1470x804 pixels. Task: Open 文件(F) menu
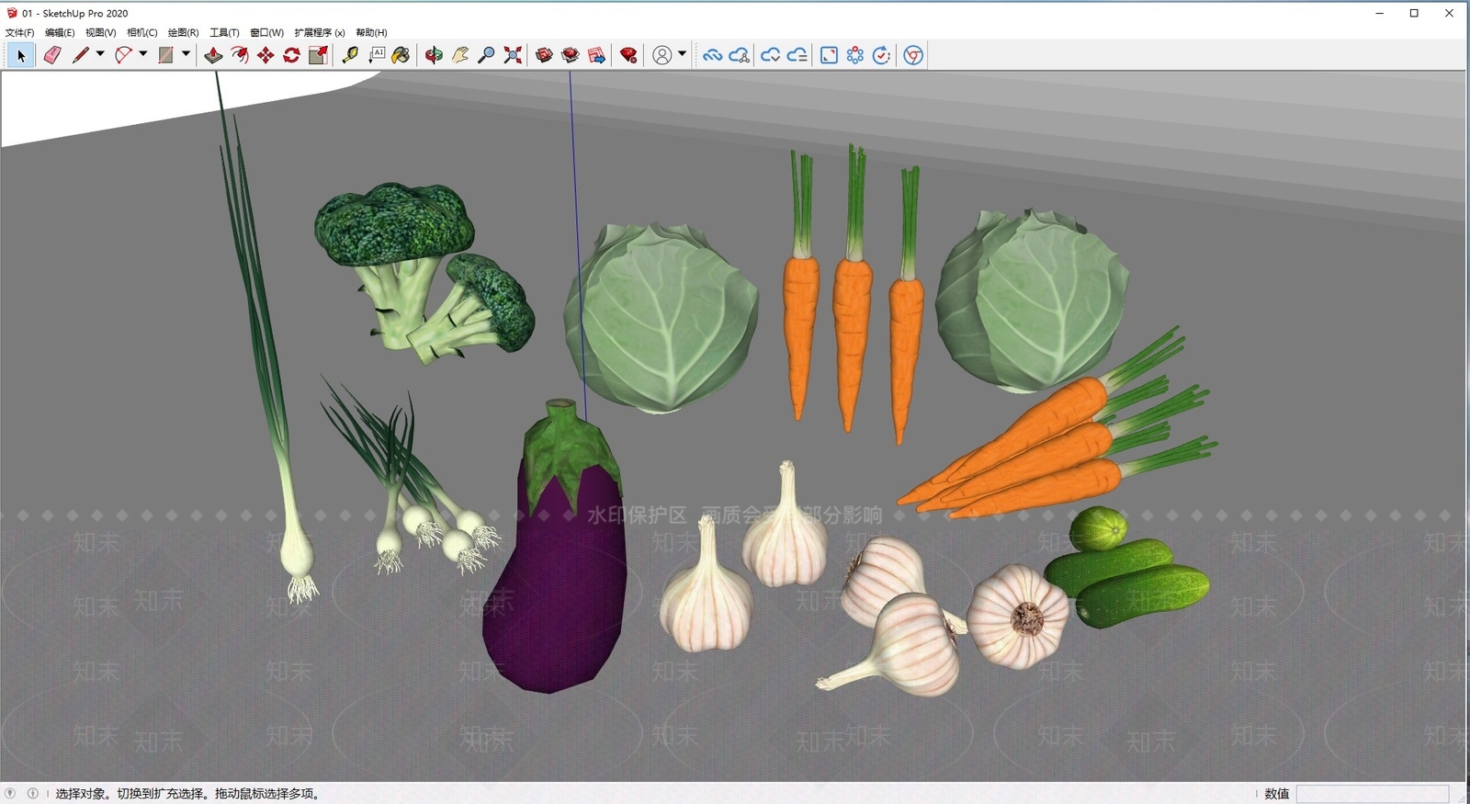19,32
